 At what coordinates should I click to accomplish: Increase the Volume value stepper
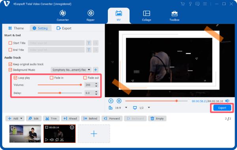[96, 84]
